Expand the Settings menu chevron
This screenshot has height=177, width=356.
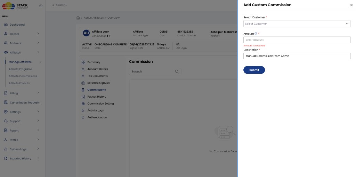point(38,111)
